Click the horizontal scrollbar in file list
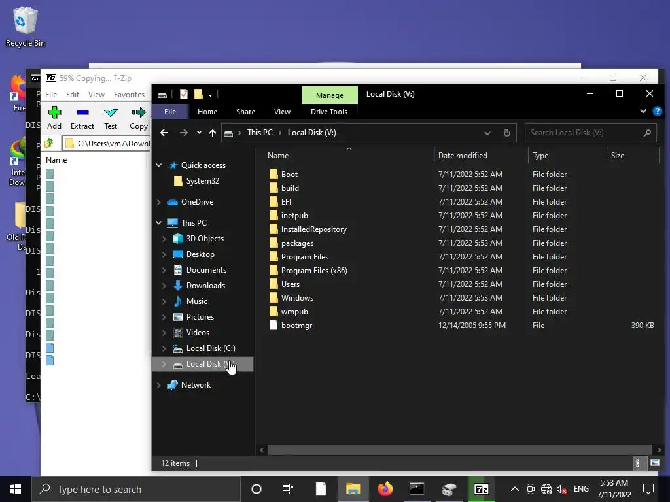670x502 pixels. point(460,450)
